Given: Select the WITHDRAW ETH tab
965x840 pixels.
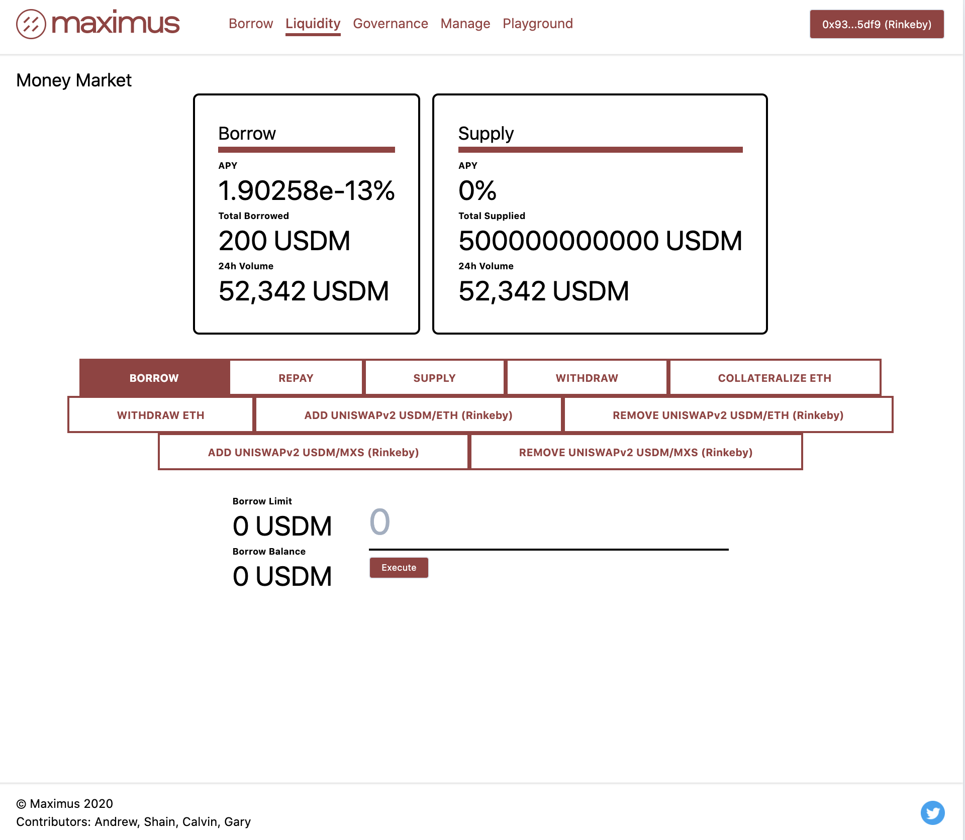Looking at the screenshot, I should click(x=160, y=415).
